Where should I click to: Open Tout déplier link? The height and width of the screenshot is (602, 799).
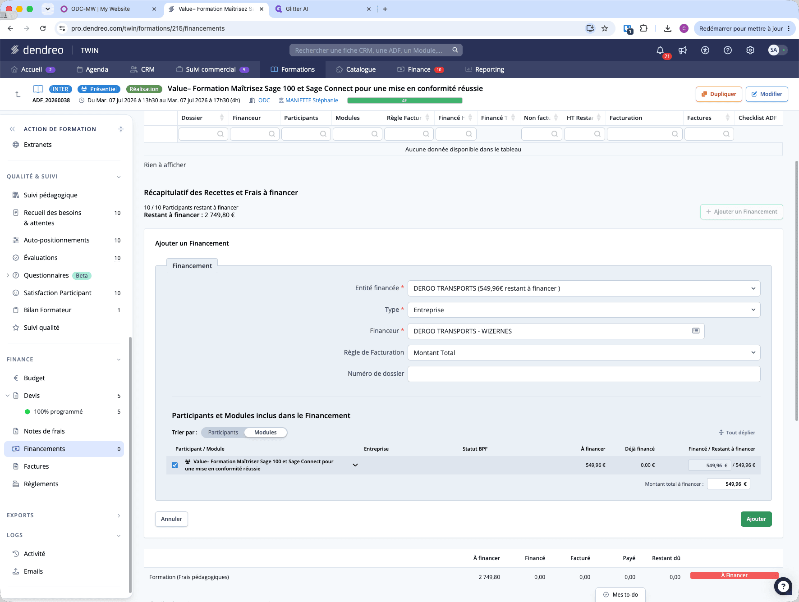(x=737, y=433)
